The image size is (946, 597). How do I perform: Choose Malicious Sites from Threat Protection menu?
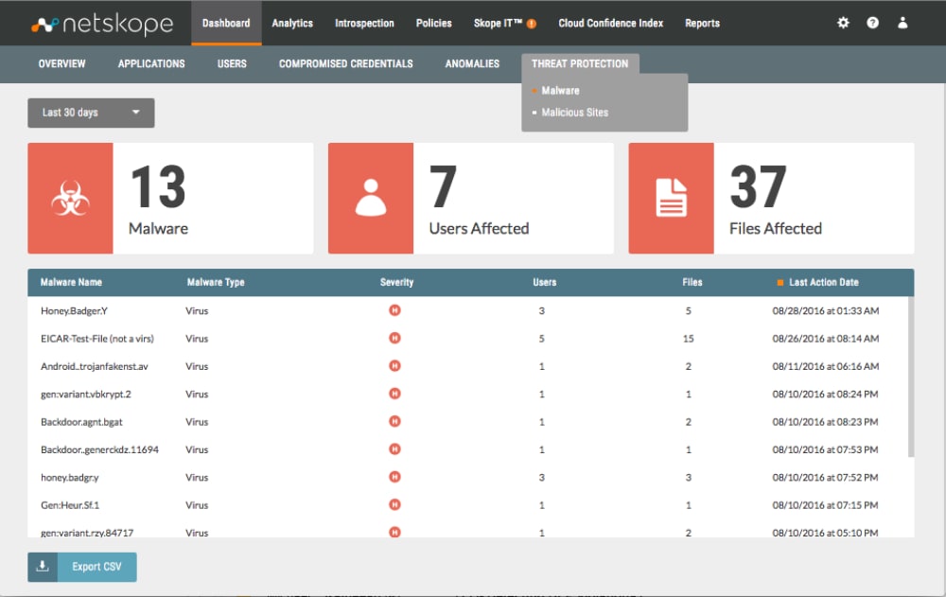point(575,113)
